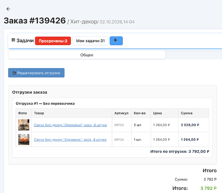This screenshot has width=222, height=193.
Task: Click the Товар column header
Action: coord(39,113)
